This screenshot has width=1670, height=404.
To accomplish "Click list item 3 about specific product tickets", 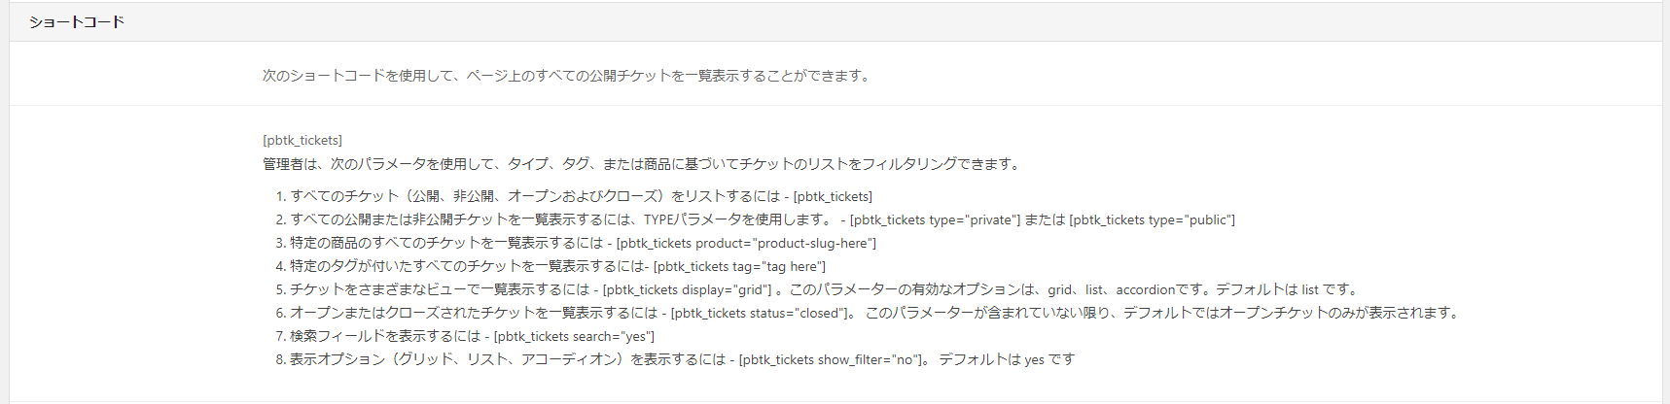I will [576, 243].
